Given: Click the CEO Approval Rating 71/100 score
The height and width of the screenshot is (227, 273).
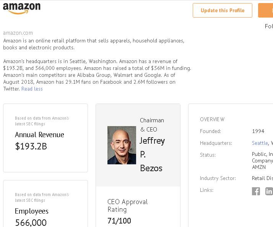Looking at the screenshot, I should click(119, 221).
